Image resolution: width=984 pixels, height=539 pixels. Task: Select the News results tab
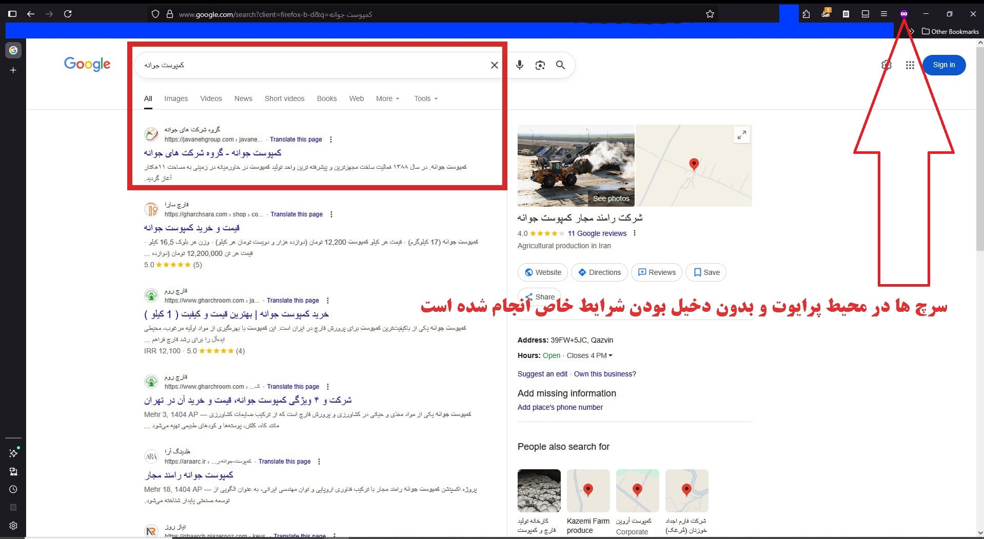click(243, 98)
